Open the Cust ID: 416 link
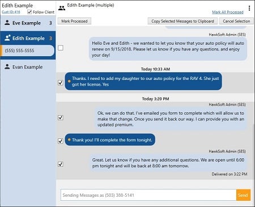 click(11, 12)
